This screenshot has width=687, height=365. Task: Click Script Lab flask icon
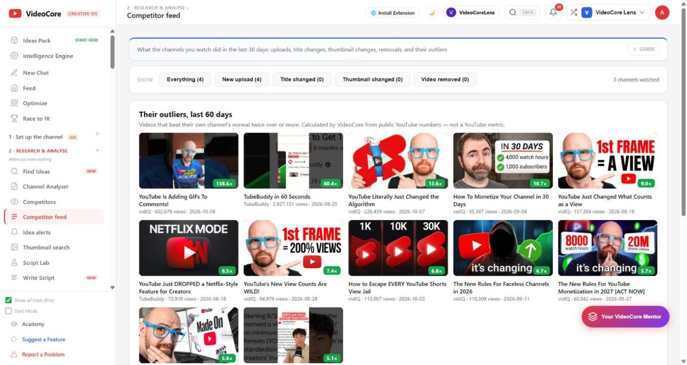click(x=14, y=263)
